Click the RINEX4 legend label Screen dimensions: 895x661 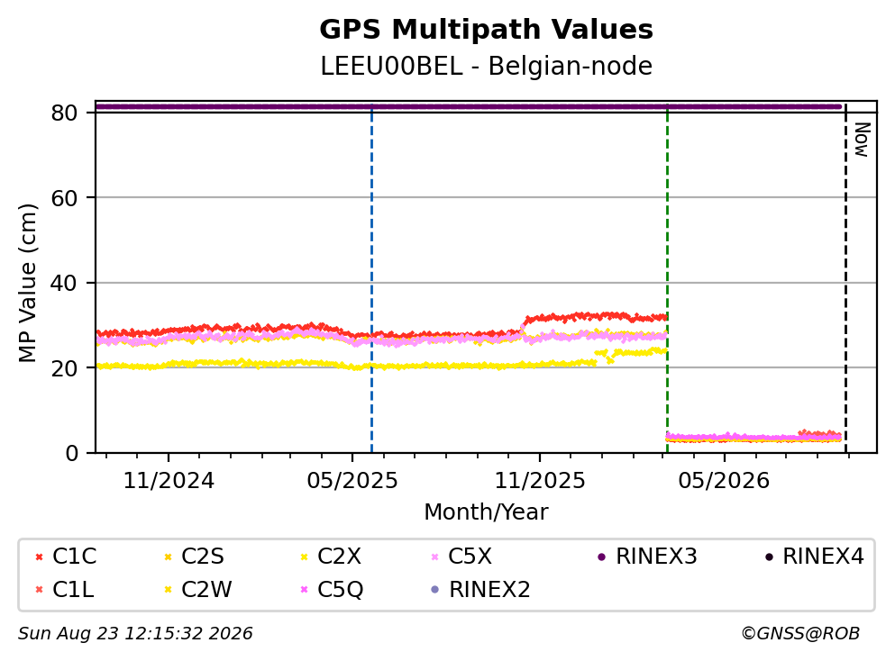(823, 557)
